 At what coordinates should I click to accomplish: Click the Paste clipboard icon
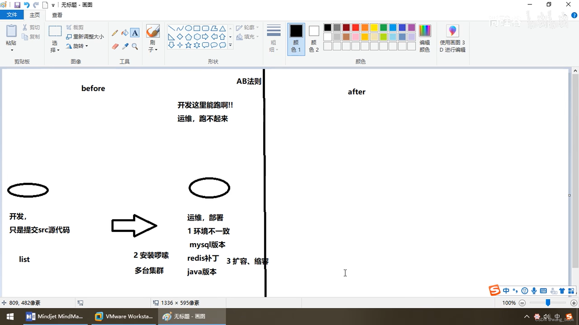point(11,31)
